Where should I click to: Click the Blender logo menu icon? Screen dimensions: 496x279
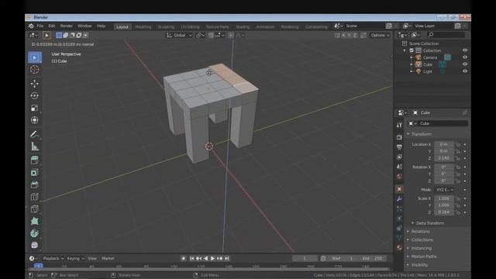(x=31, y=26)
